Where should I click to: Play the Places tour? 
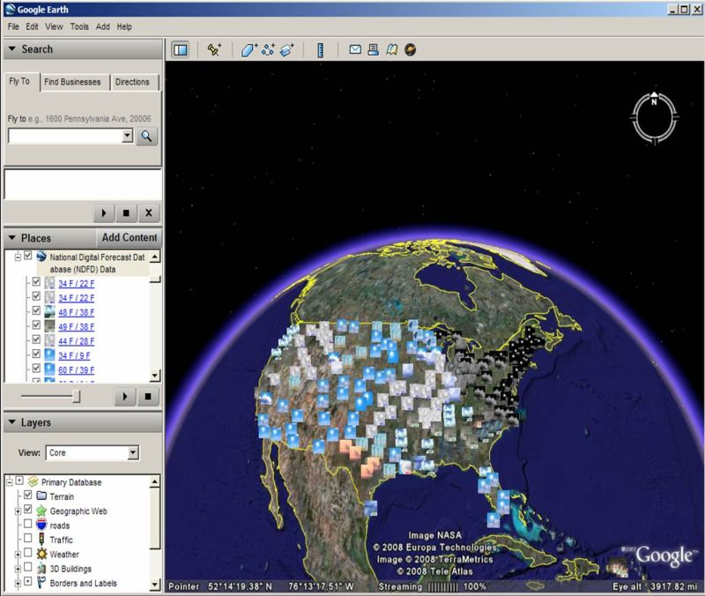tap(125, 396)
